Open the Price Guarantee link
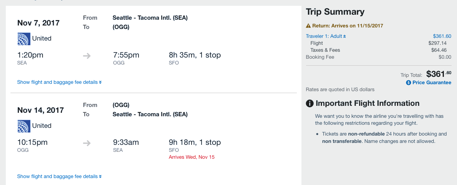 tap(431, 83)
